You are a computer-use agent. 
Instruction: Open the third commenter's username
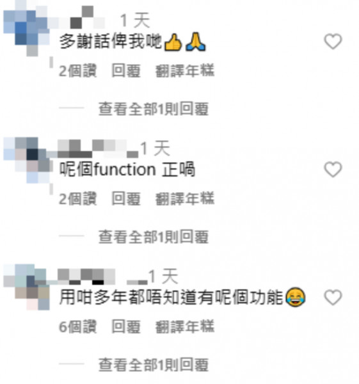103,276
